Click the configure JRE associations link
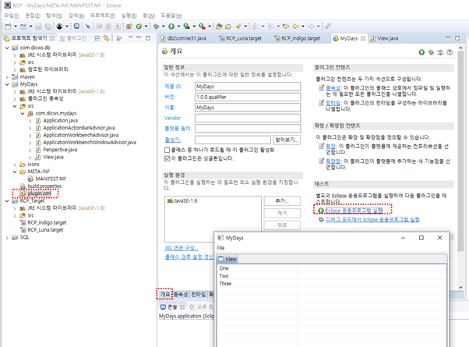Screen dimensions: 469x347 [x=182, y=248]
